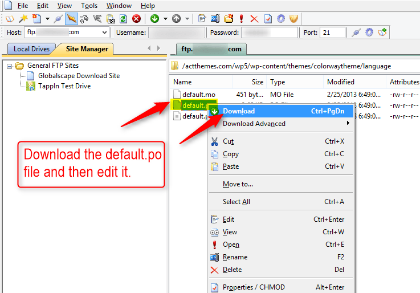Open the Window menu
Image resolution: width=420 pixels, height=293 pixels.
119,6
